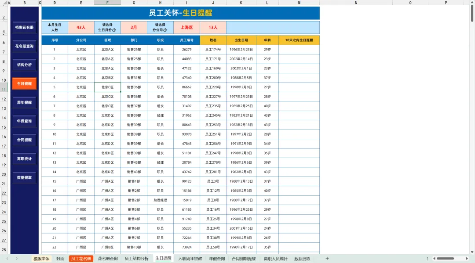475x263 pixels.
Task: Click the sheet tab options dots icon
Action: click(427, 259)
